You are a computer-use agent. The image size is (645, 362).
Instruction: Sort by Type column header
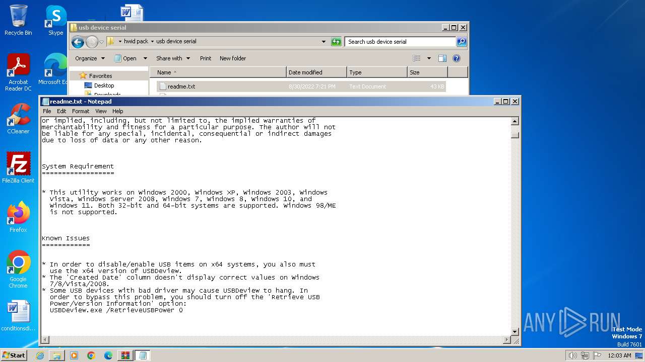(x=377, y=72)
